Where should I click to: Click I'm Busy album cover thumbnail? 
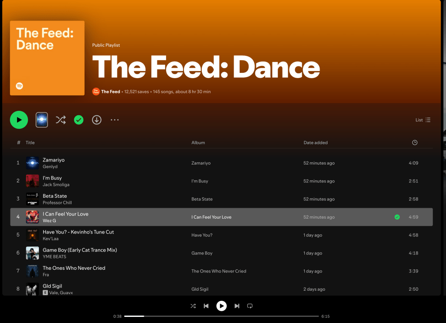[x=32, y=181]
